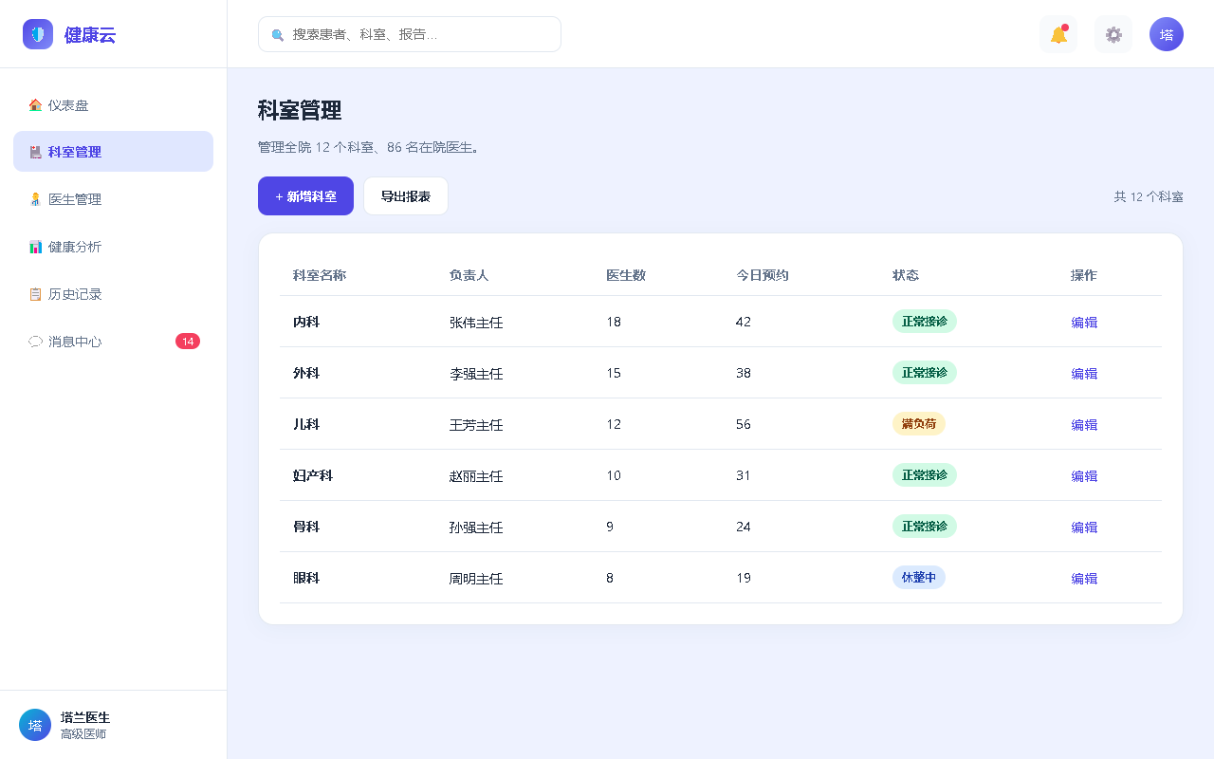Click the 正常接诊 badge in 内科 row
Image resolution: width=1214 pixels, height=759 pixels.
tap(925, 322)
